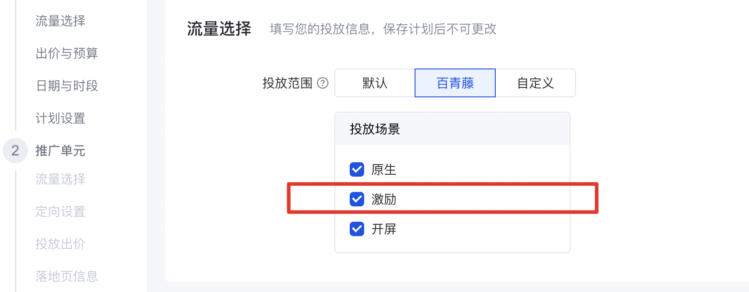Switch to the 自定义 placement option
Image resolution: width=749 pixels, height=292 pixels.
point(535,83)
